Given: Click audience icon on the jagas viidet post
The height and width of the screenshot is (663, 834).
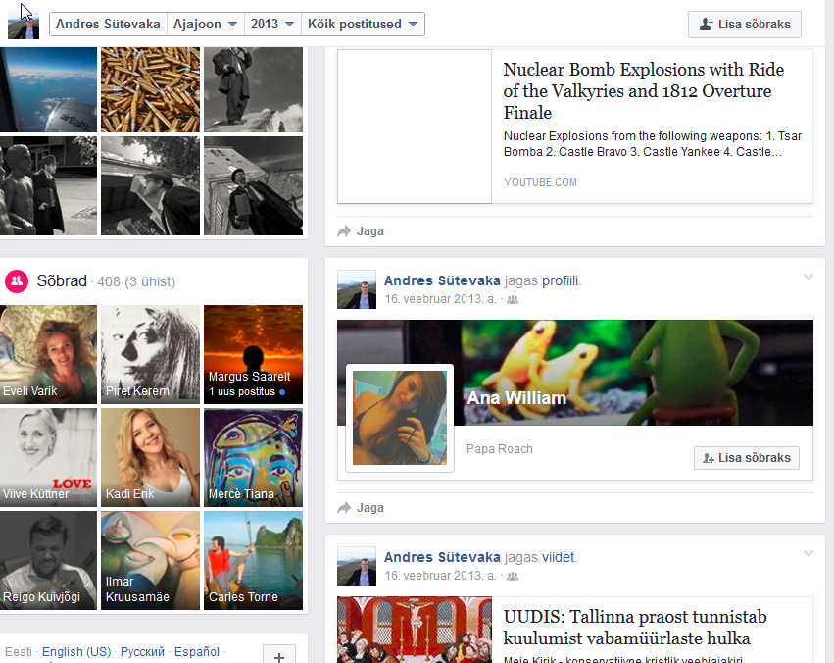Looking at the screenshot, I should [x=513, y=577].
